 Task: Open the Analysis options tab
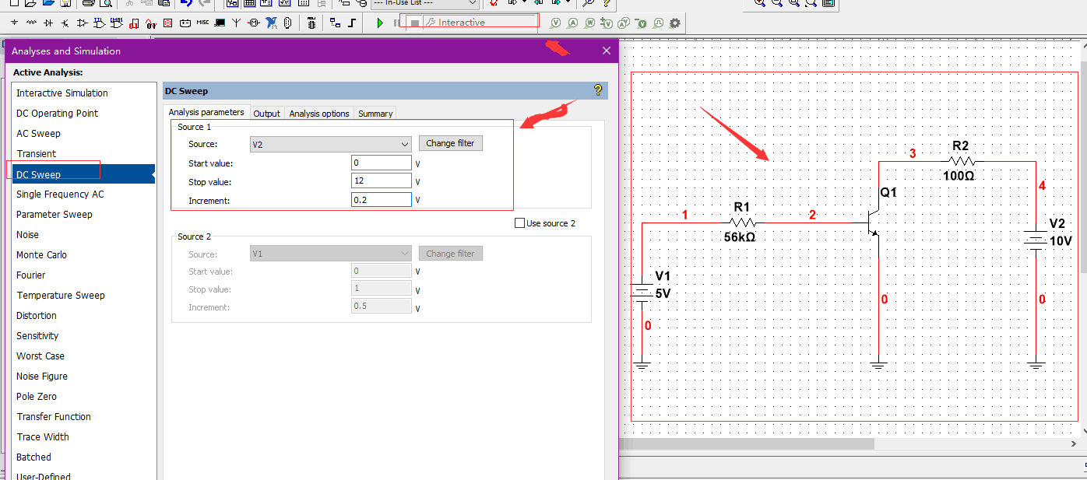319,114
